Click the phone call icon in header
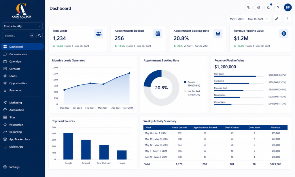295x177 pixels. 249,7
